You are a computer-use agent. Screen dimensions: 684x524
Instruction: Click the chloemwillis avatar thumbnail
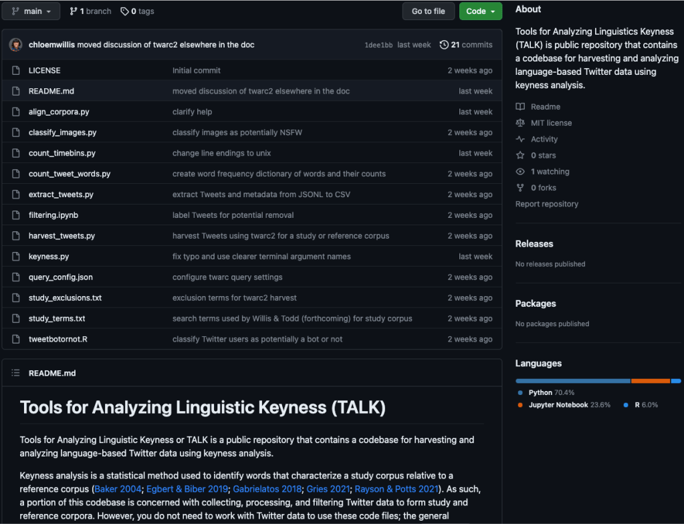click(x=15, y=45)
